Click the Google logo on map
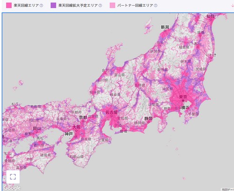 point(12,188)
